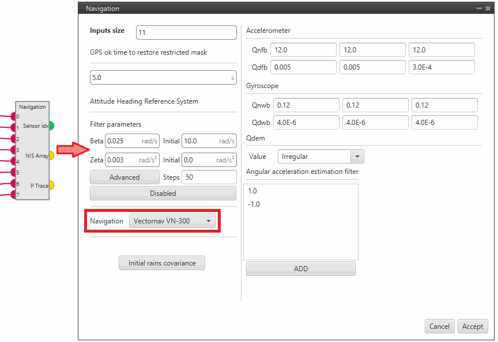
Task: Open Advanced filter parameters
Action: pos(124,177)
